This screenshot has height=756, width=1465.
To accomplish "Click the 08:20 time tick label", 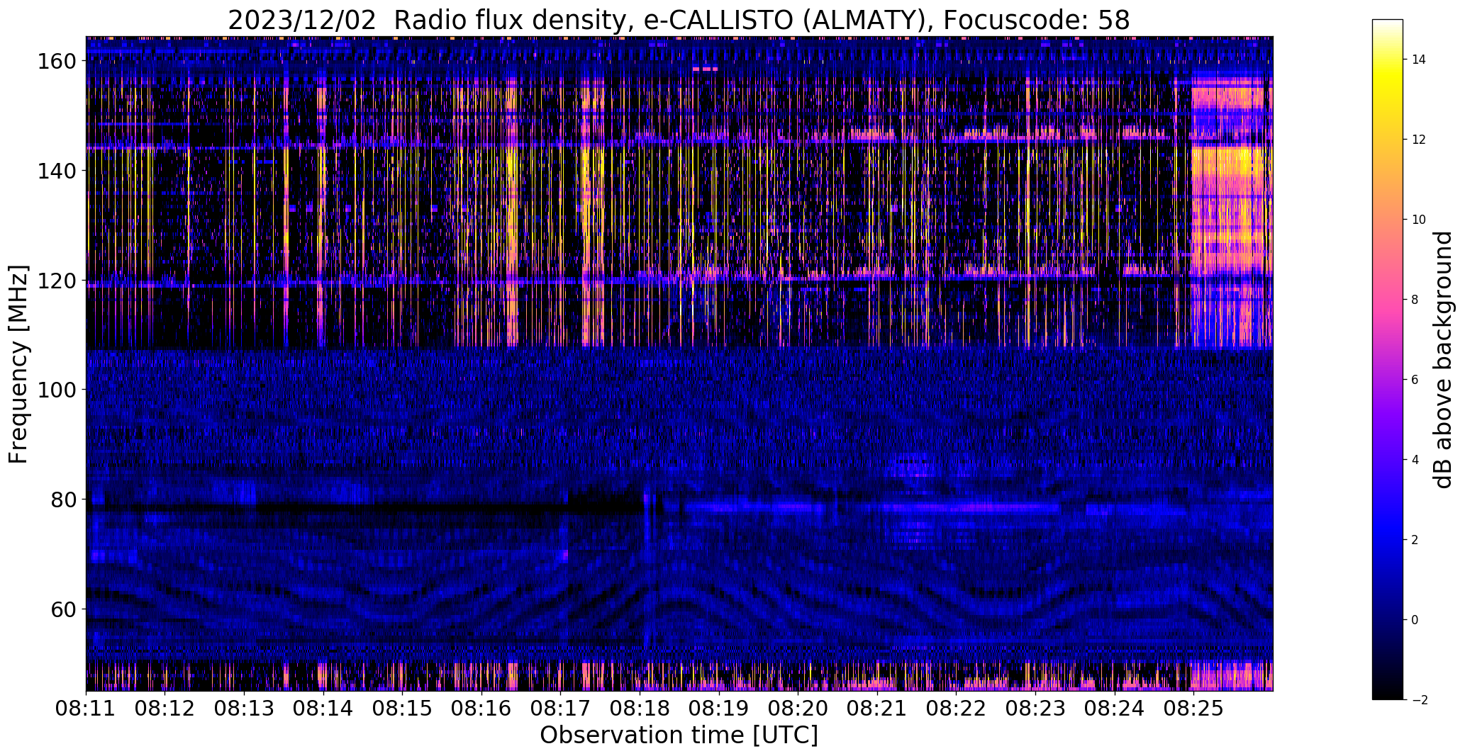I will (798, 708).
